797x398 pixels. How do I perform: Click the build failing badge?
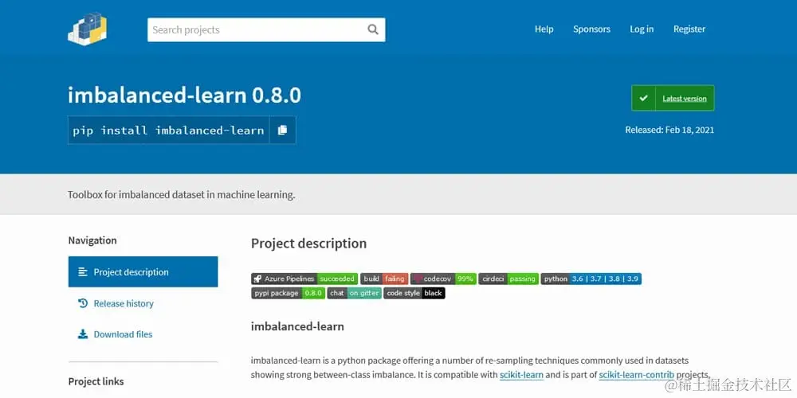(384, 279)
